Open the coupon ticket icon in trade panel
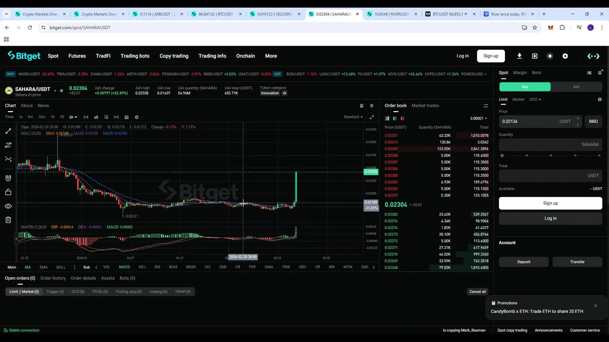Image resolution: width=609 pixels, height=342 pixels. (x=589, y=73)
